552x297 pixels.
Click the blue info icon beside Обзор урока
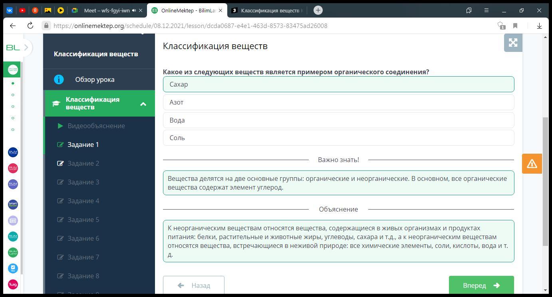pos(59,79)
